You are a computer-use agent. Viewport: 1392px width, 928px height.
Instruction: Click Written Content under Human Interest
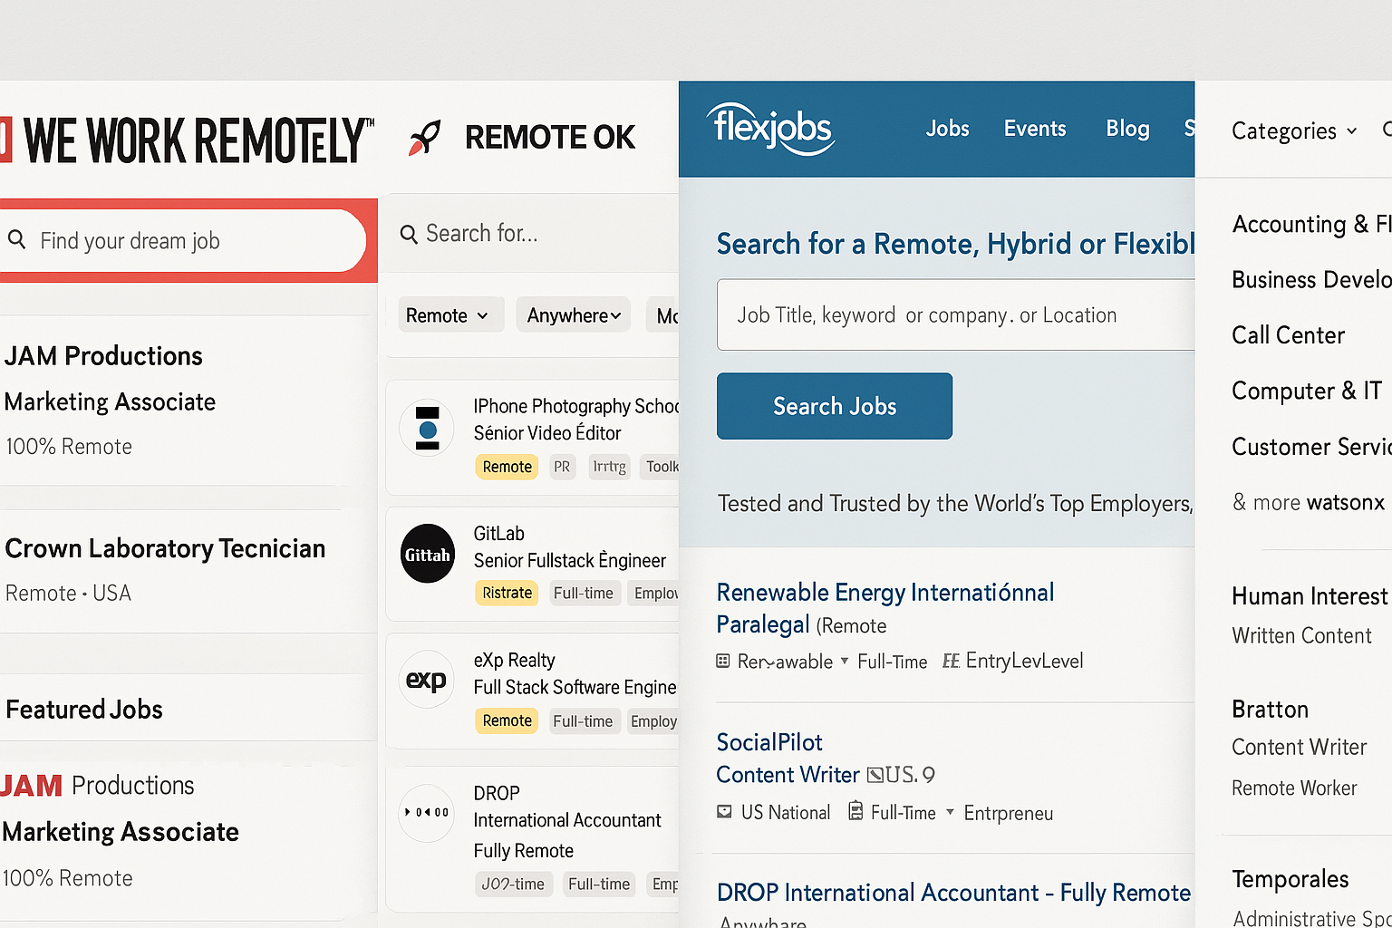coord(1301,635)
